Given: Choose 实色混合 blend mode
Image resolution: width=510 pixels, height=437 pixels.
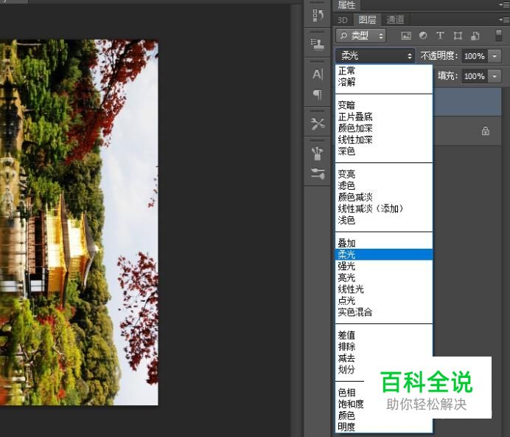Looking at the screenshot, I should click(x=384, y=312).
